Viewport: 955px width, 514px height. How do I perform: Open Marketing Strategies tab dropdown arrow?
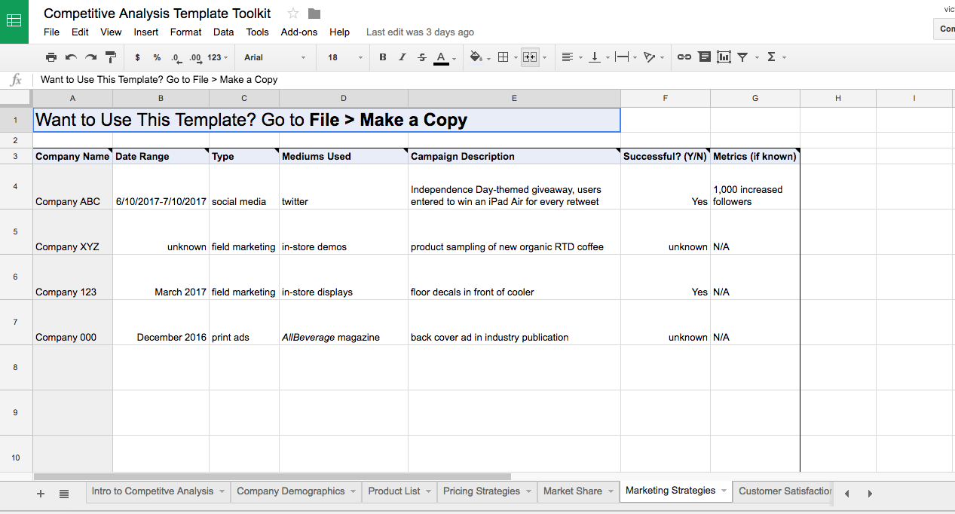[x=724, y=491]
